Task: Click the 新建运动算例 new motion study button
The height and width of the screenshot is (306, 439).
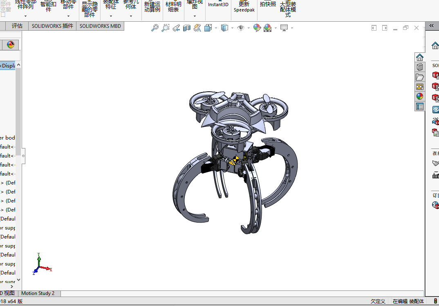Action: pyautogui.click(x=152, y=7)
